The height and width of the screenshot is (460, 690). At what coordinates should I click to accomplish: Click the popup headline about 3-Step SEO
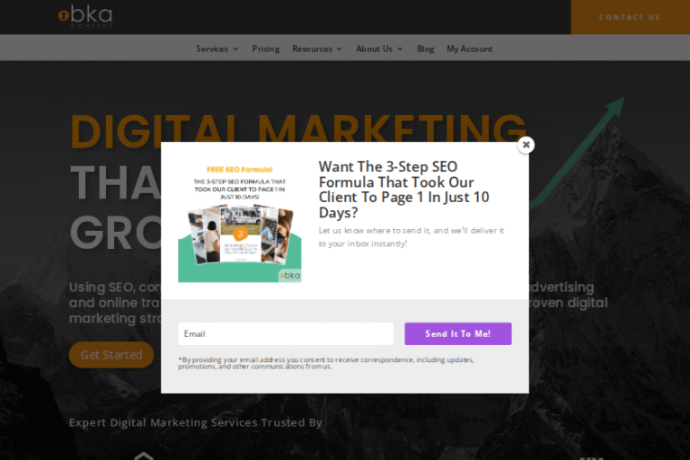[x=404, y=190]
